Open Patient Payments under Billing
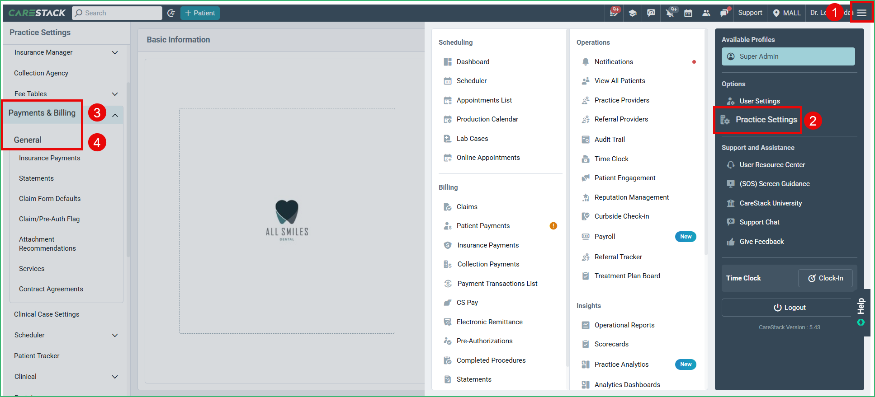The image size is (875, 397). pyautogui.click(x=483, y=226)
